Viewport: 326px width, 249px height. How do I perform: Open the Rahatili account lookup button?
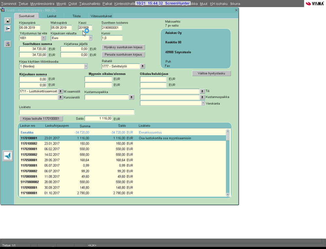pos(142,66)
